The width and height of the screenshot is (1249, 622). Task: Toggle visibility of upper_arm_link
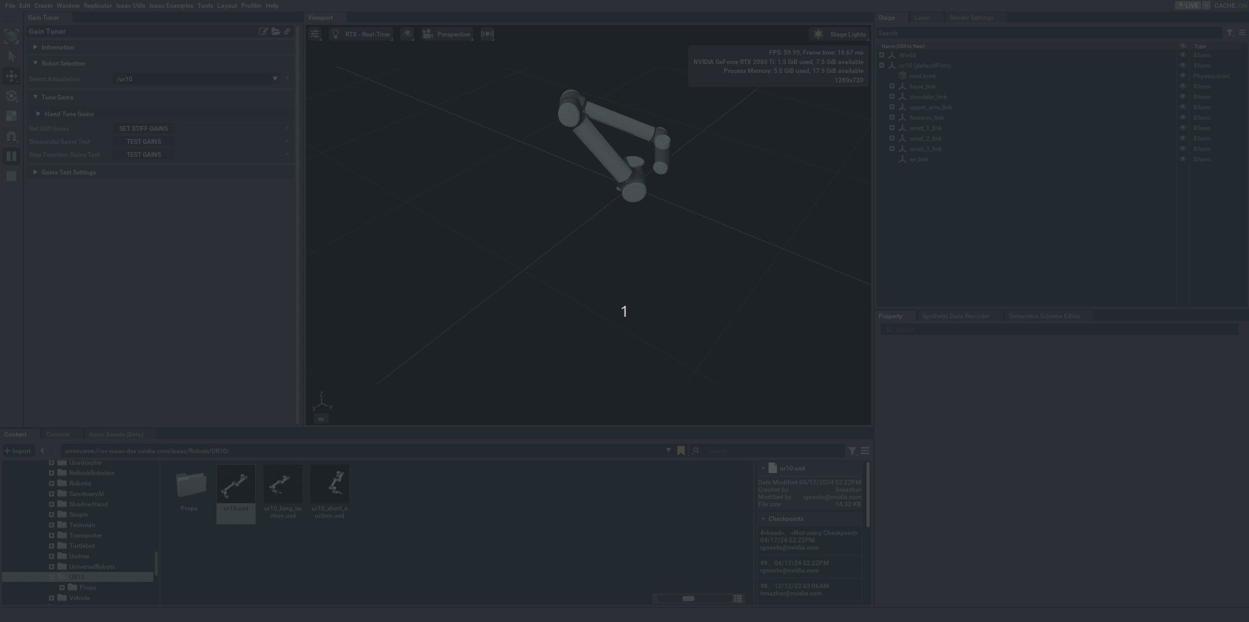tap(1183, 107)
